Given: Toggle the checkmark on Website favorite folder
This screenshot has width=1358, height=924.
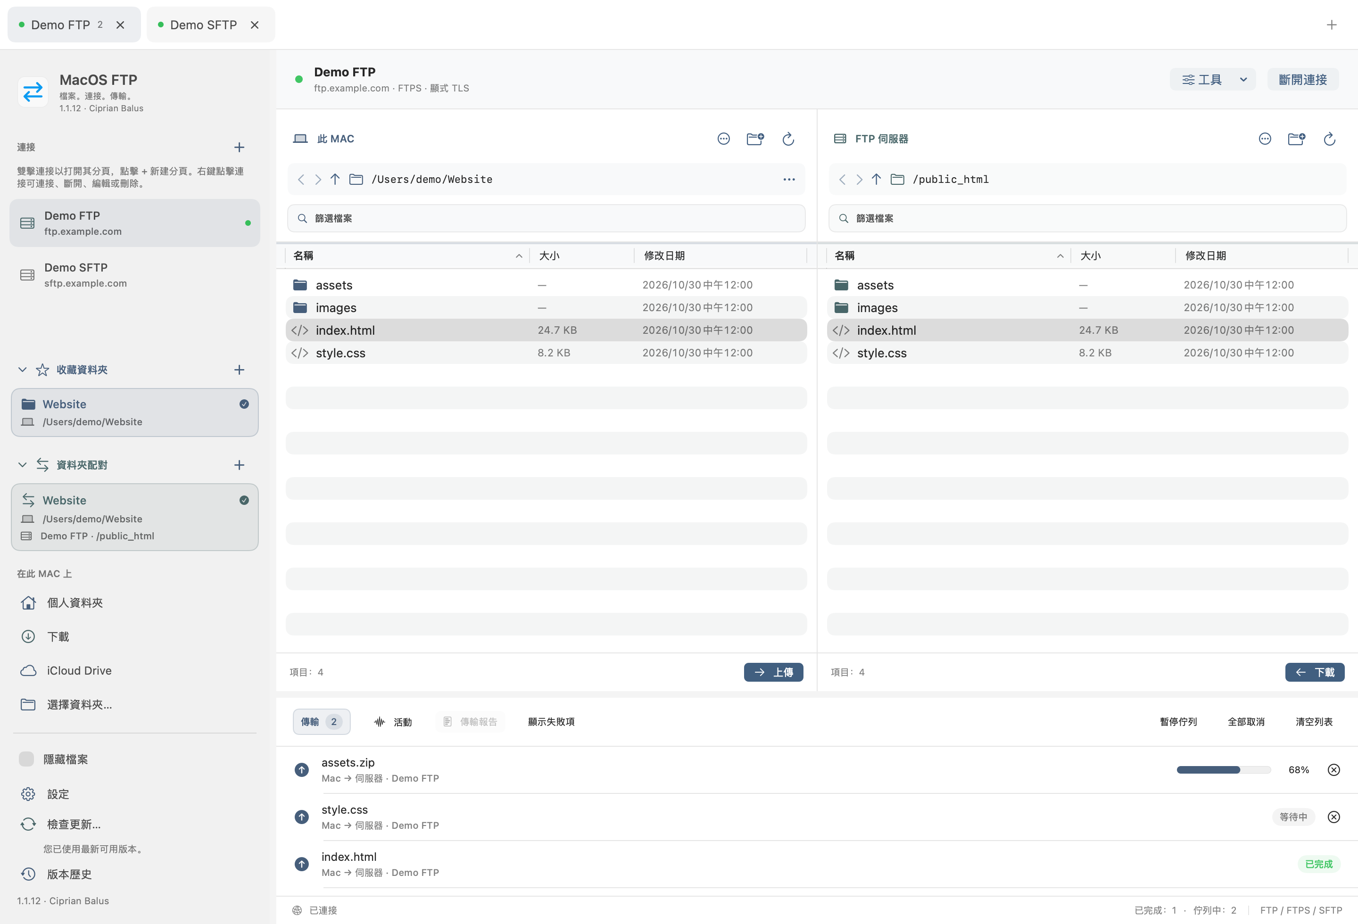Looking at the screenshot, I should click(244, 404).
